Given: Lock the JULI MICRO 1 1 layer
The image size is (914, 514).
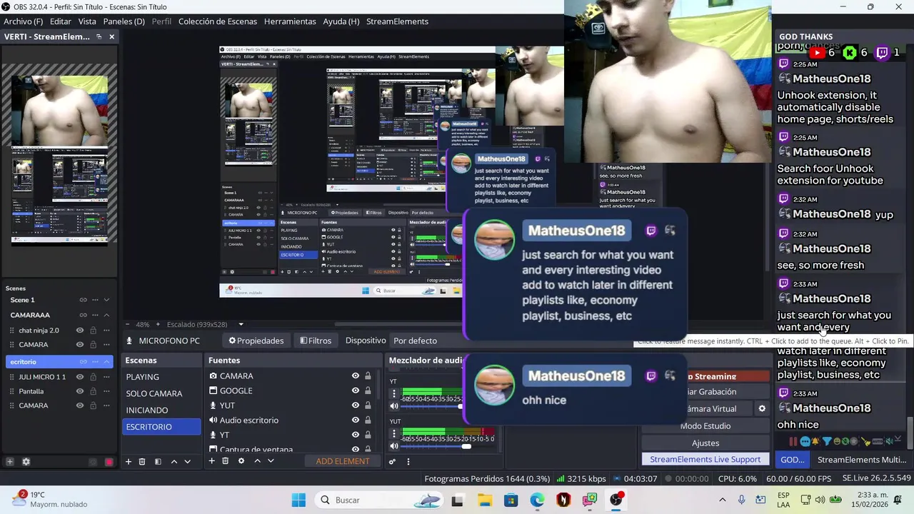Looking at the screenshot, I should [x=92, y=377].
